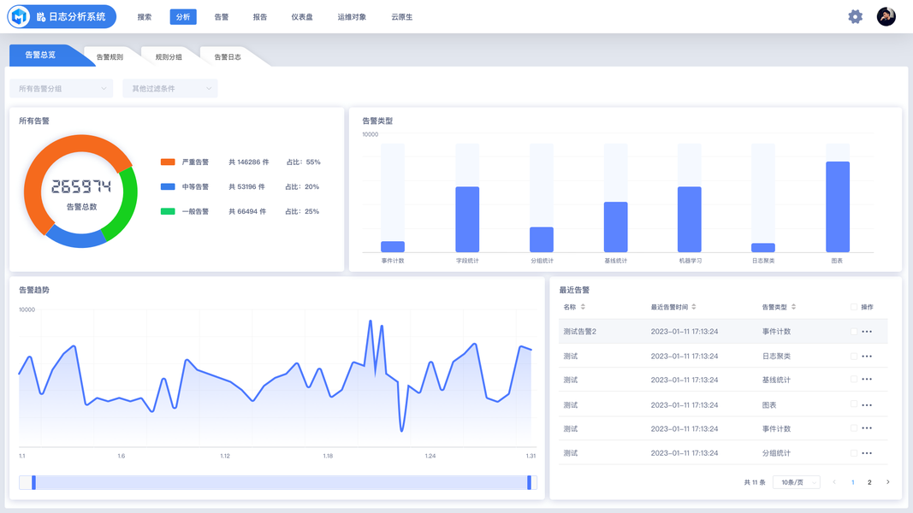
Task: Open more actions for 测试告警2 row
Action: click(867, 332)
